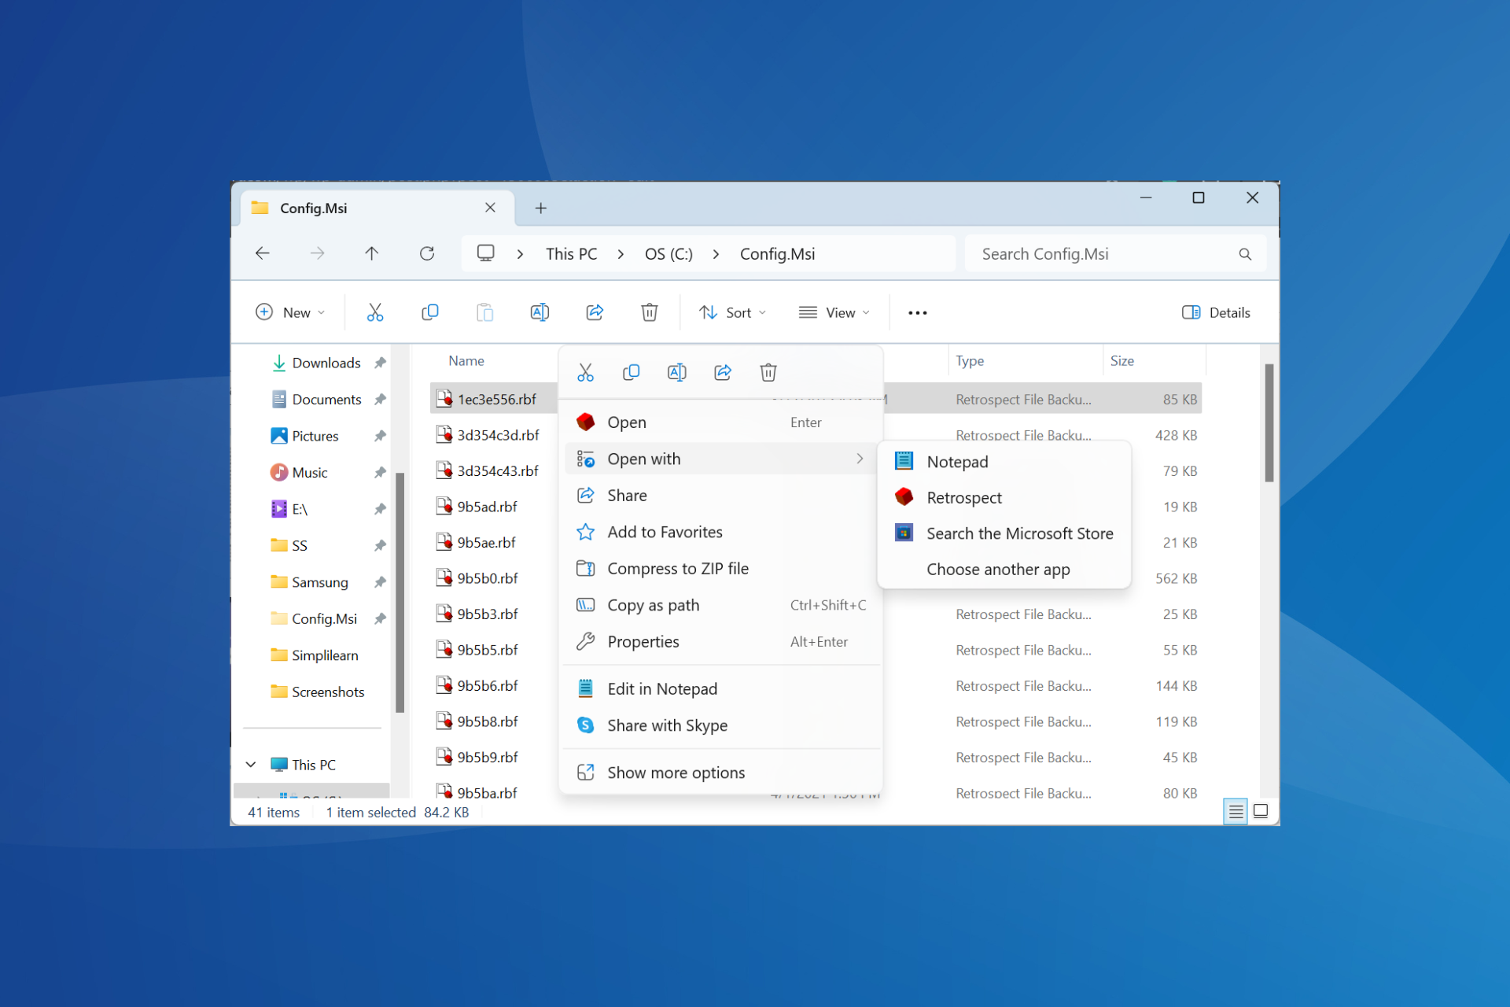Go back with the left arrow

pos(263,253)
